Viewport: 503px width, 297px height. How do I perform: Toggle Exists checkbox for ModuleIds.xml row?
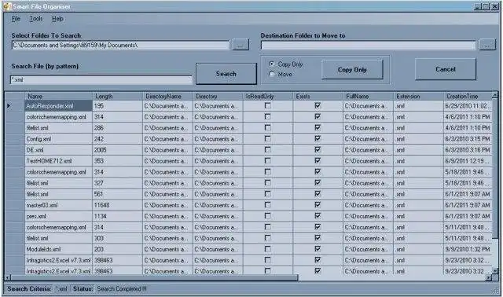coord(318,249)
